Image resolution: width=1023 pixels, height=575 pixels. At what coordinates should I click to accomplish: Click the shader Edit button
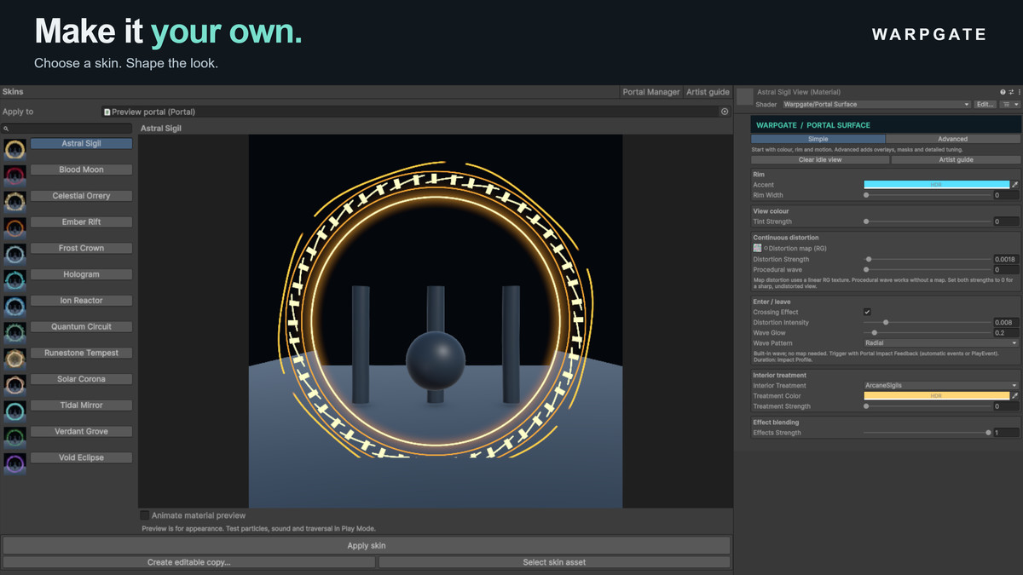pos(985,105)
